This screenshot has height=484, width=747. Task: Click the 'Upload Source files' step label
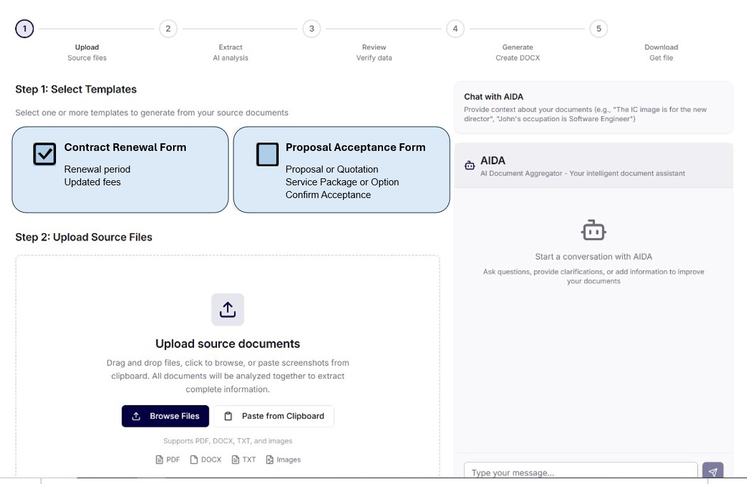pyautogui.click(x=87, y=52)
